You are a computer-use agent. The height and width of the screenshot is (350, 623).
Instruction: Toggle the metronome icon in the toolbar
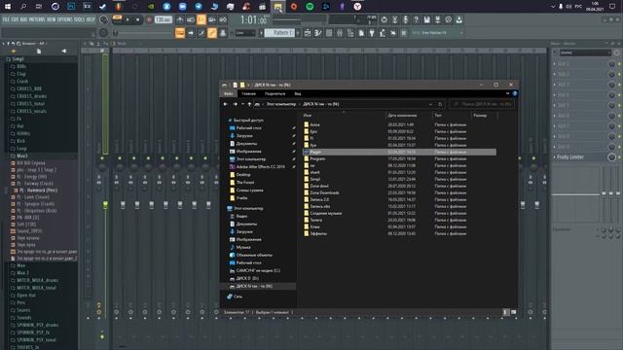(180, 19)
